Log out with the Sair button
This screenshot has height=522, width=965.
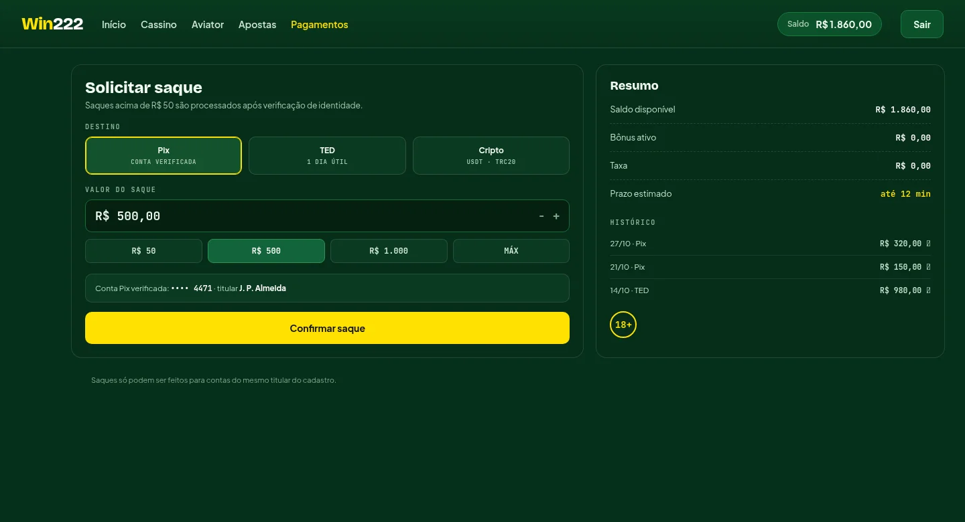(922, 24)
